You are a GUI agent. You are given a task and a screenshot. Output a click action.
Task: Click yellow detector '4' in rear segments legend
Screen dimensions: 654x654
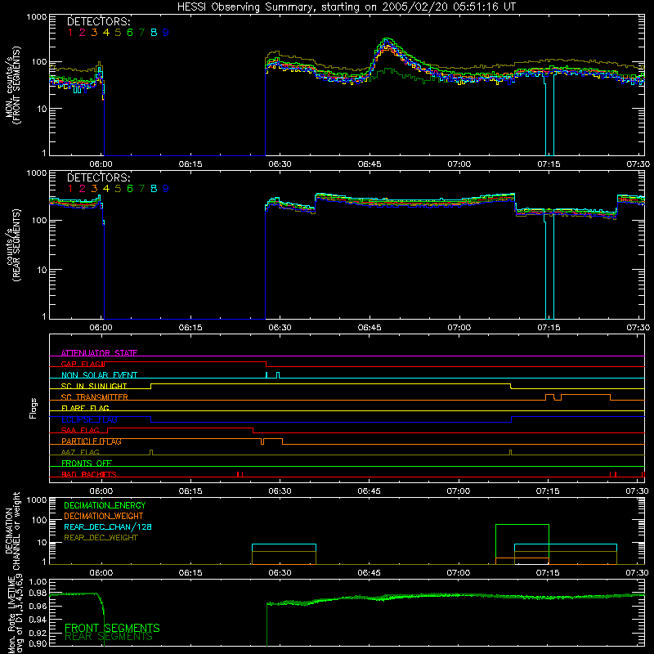coord(106,189)
